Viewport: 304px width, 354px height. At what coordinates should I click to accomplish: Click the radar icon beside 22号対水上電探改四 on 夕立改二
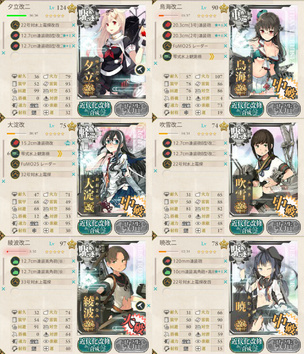(15, 25)
